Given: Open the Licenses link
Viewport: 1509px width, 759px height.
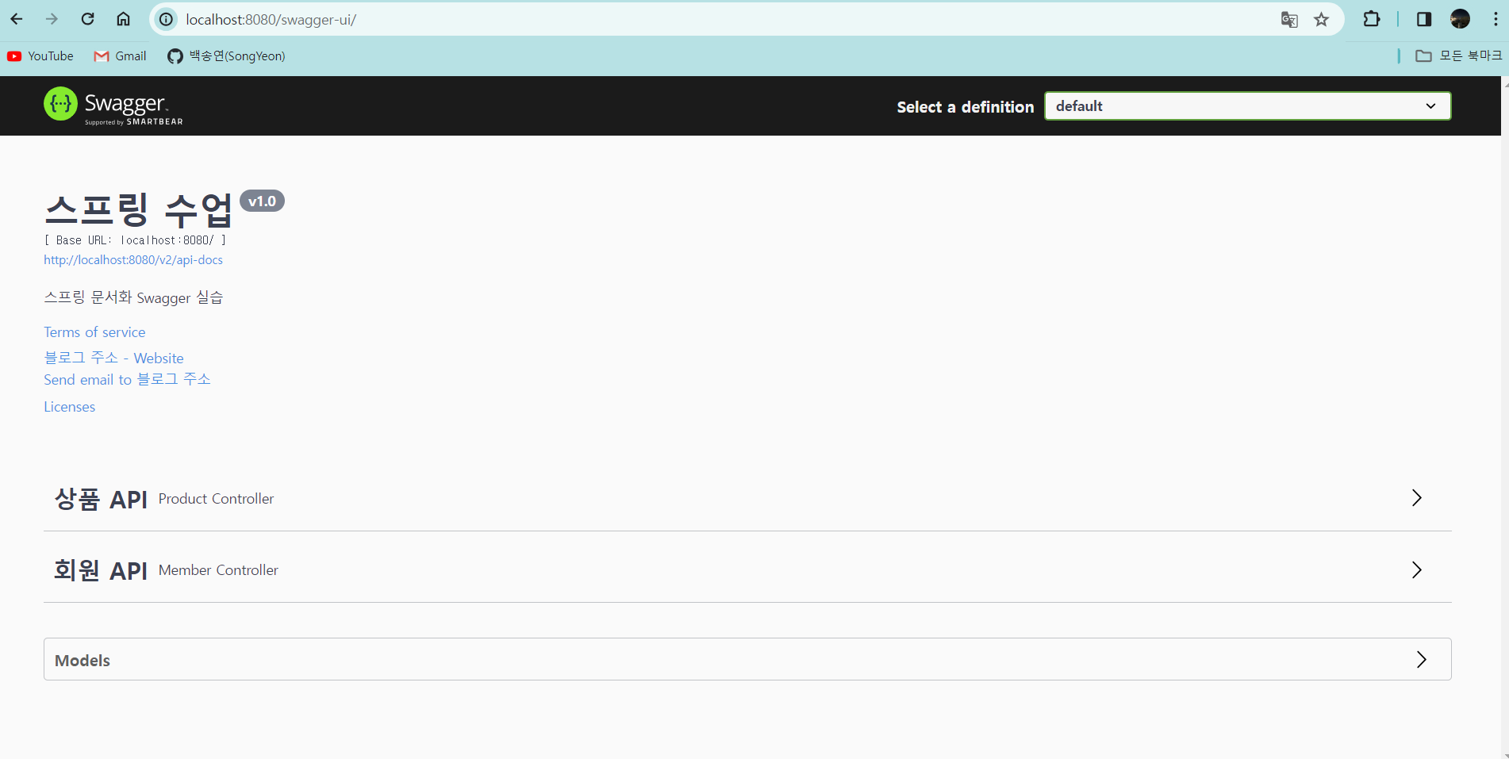Looking at the screenshot, I should (69, 407).
